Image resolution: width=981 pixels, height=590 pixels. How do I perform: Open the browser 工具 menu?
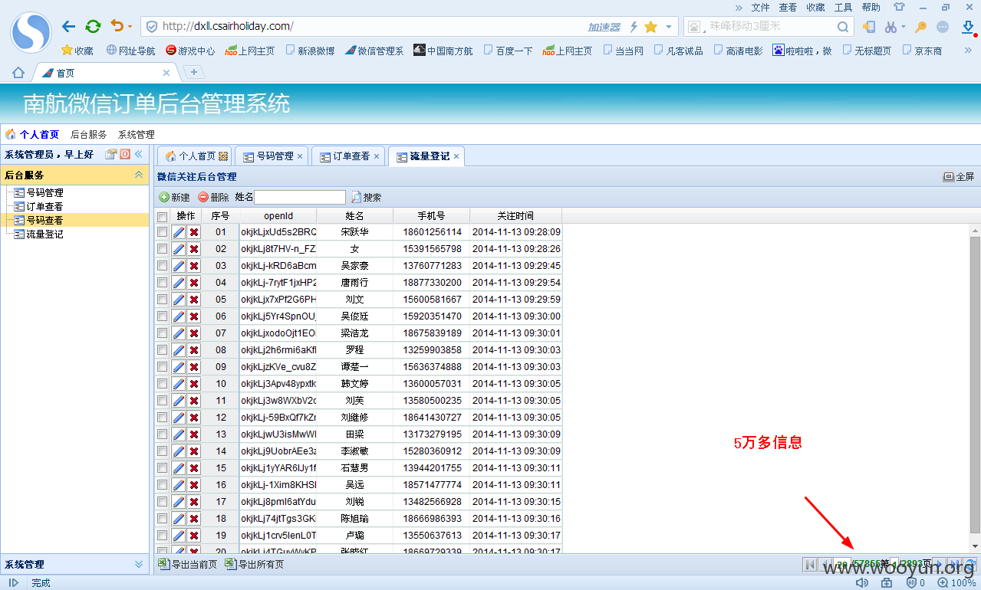[x=843, y=7]
